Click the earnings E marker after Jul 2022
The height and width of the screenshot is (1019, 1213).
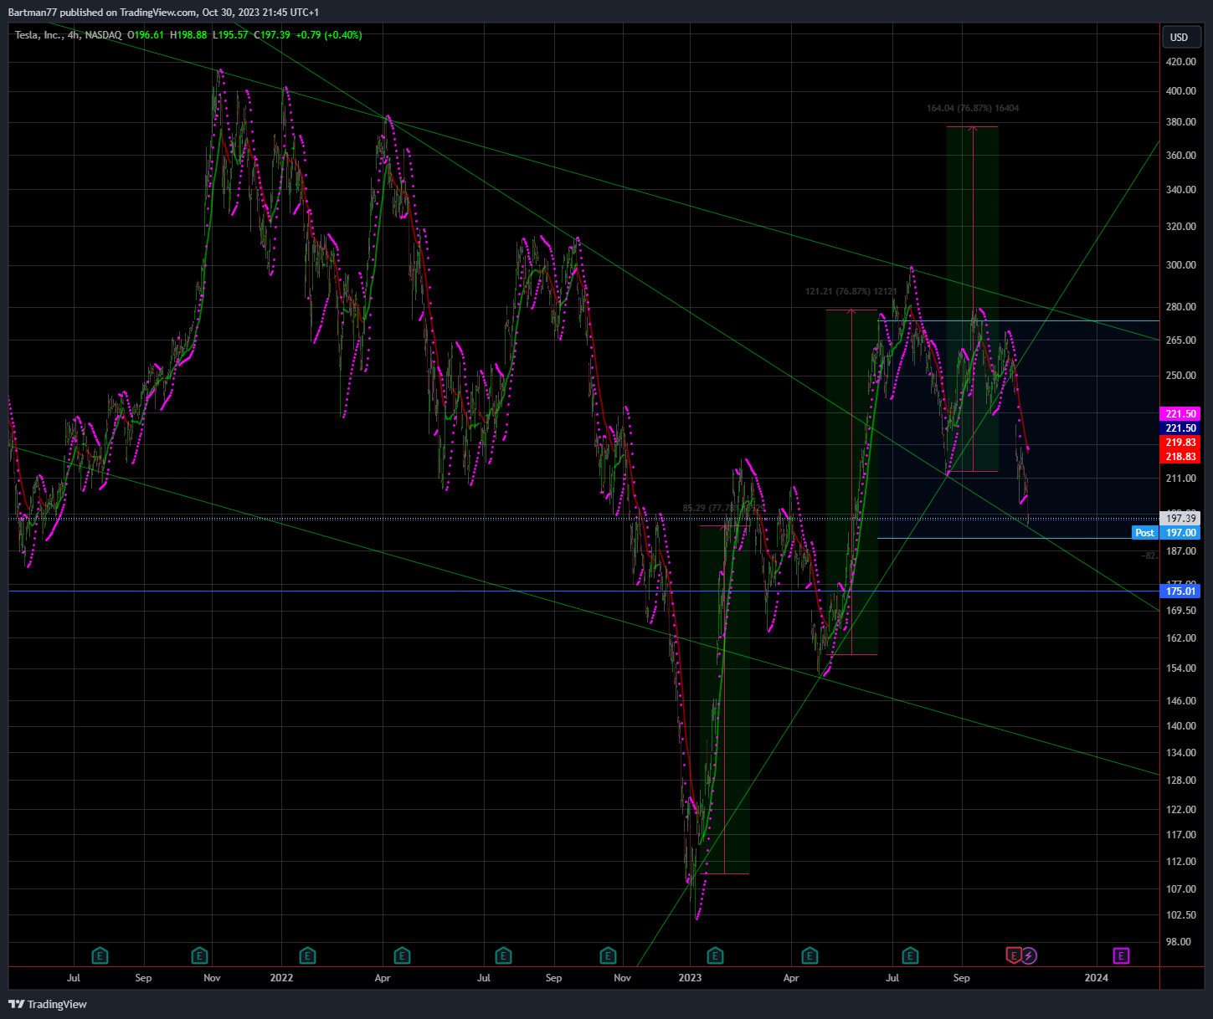click(x=503, y=955)
